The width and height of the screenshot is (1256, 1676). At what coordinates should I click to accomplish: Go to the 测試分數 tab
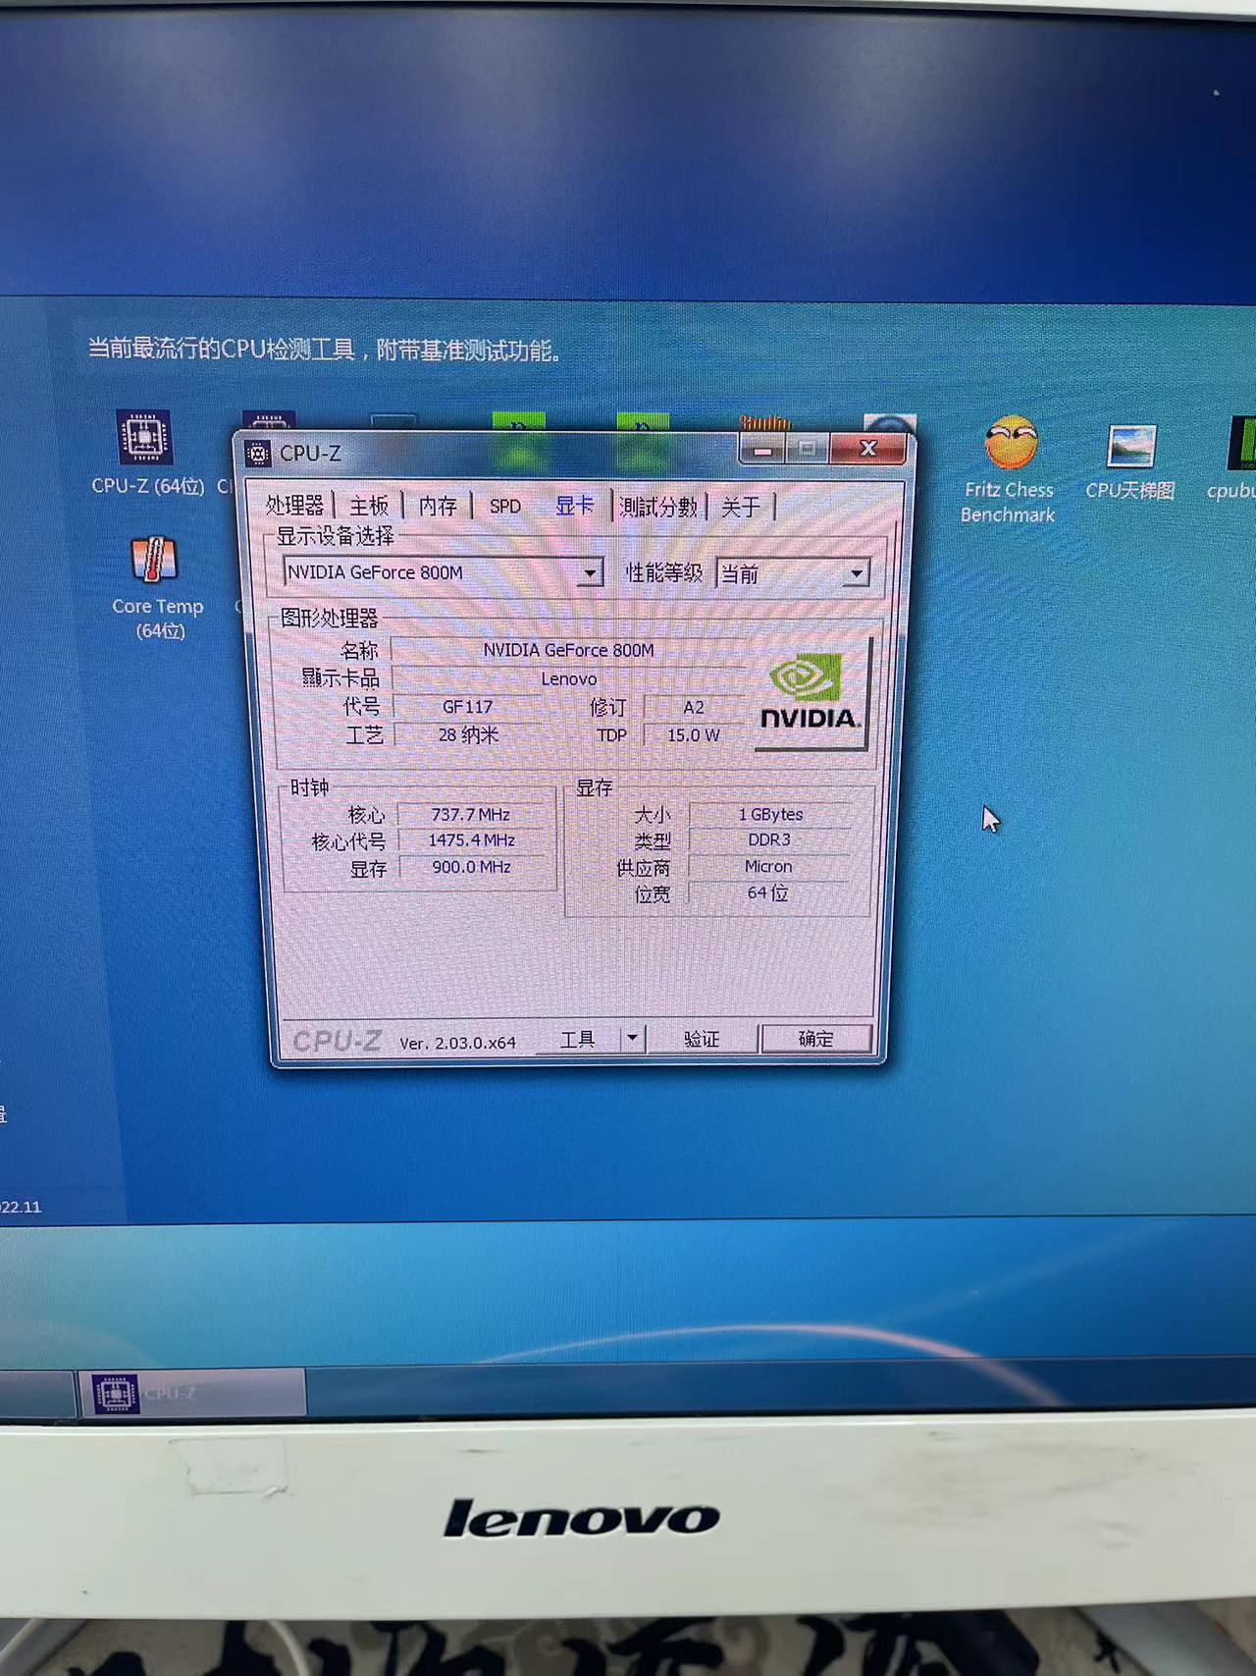point(658,507)
